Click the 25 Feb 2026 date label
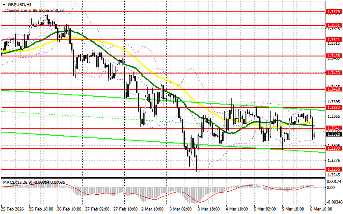This screenshot has width=343, height=214. pyautogui.click(x=12, y=209)
